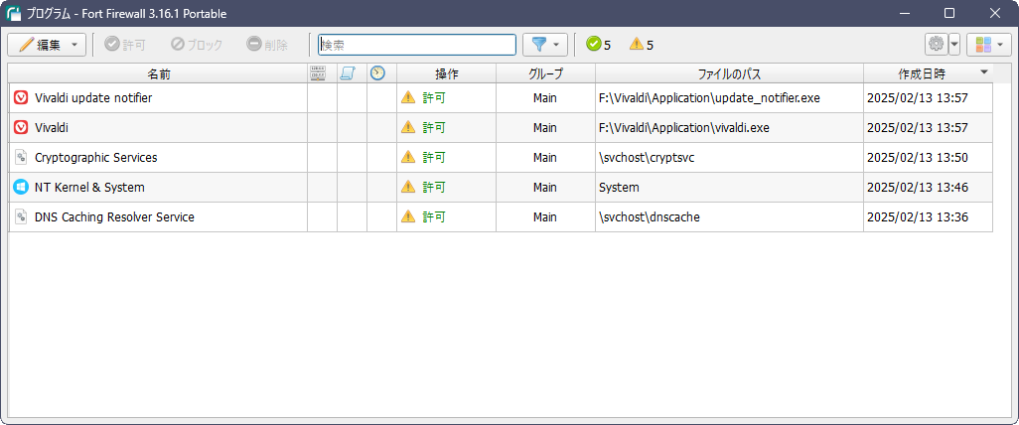Click the keyboard-like column header icon
The height and width of the screenshot is (425, 1019).
click(x=318, y=73)
